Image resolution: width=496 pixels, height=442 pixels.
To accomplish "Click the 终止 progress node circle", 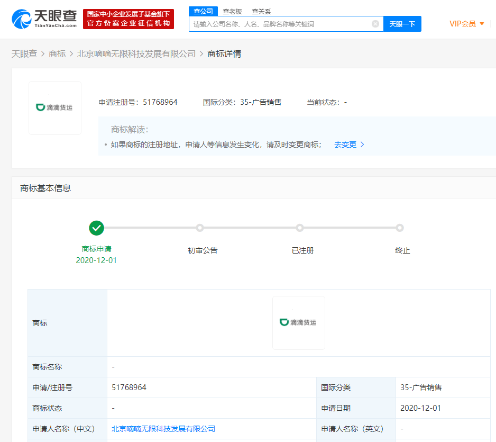I will pos(400,228).
